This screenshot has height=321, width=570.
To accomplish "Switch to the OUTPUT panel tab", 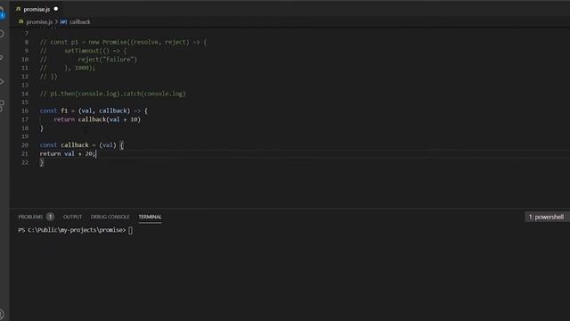I will pyautogui.click(x=72, y=217).
